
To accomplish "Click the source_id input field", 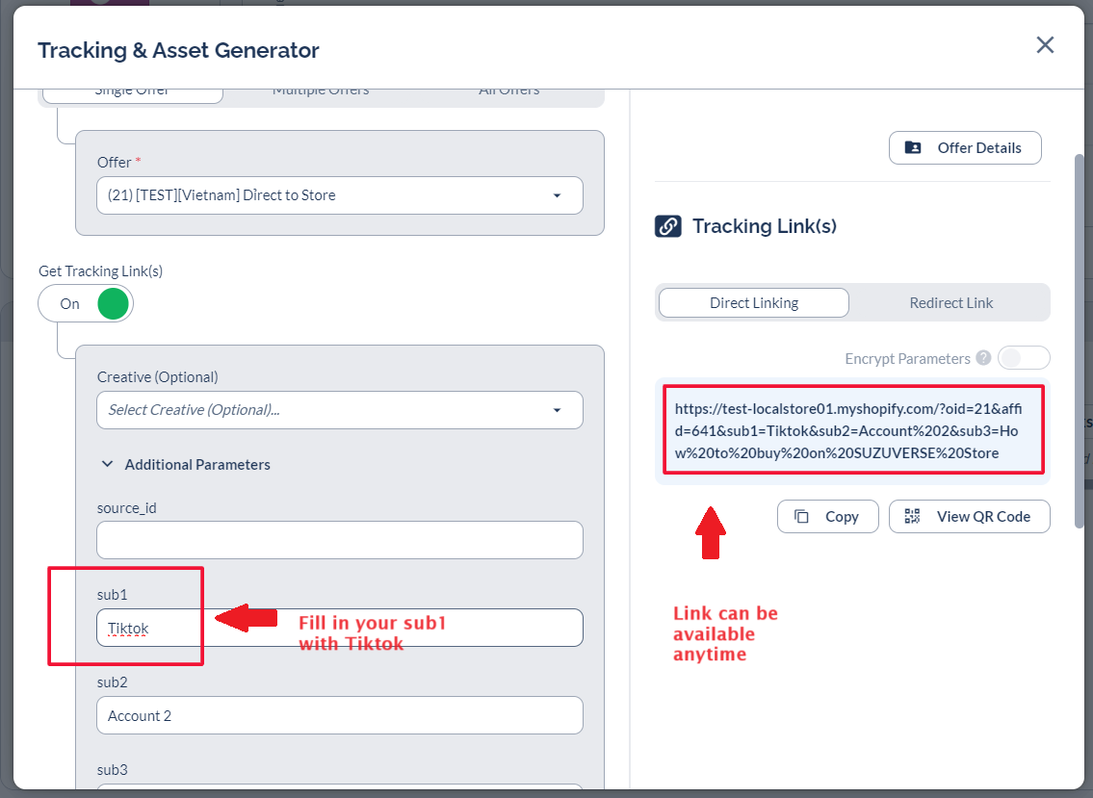I will pos(339,540).
